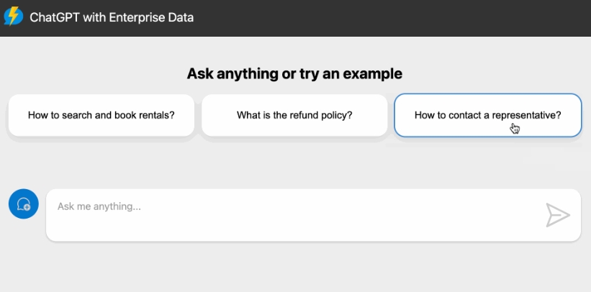Click the app name in top bar
This screenshot has width=591, height=292.
112,17
